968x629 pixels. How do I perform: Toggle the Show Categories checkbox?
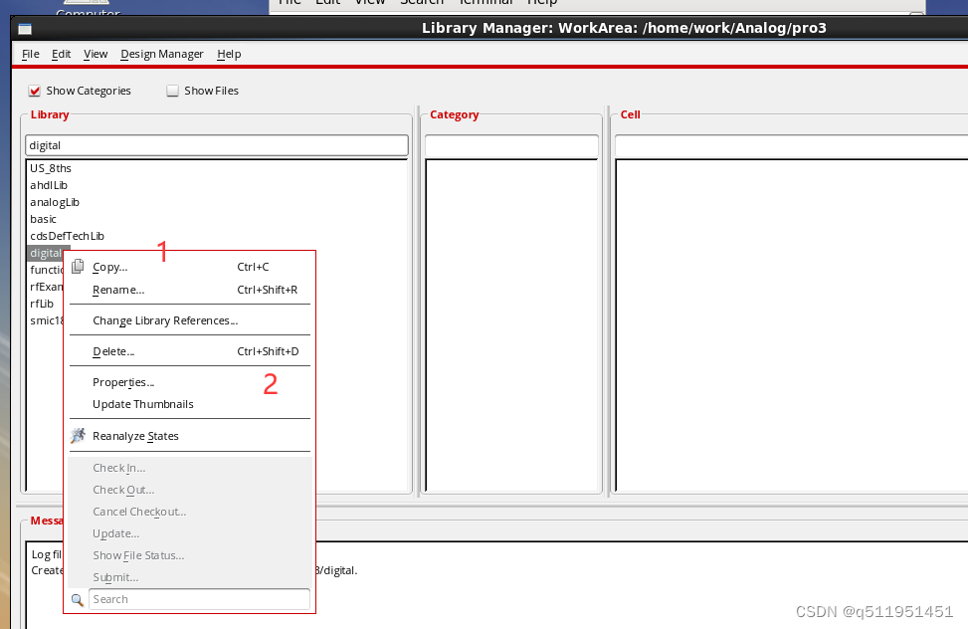click(35, 91)
